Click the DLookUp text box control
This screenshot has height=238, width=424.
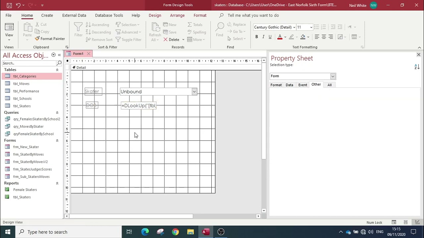[138, 105]
